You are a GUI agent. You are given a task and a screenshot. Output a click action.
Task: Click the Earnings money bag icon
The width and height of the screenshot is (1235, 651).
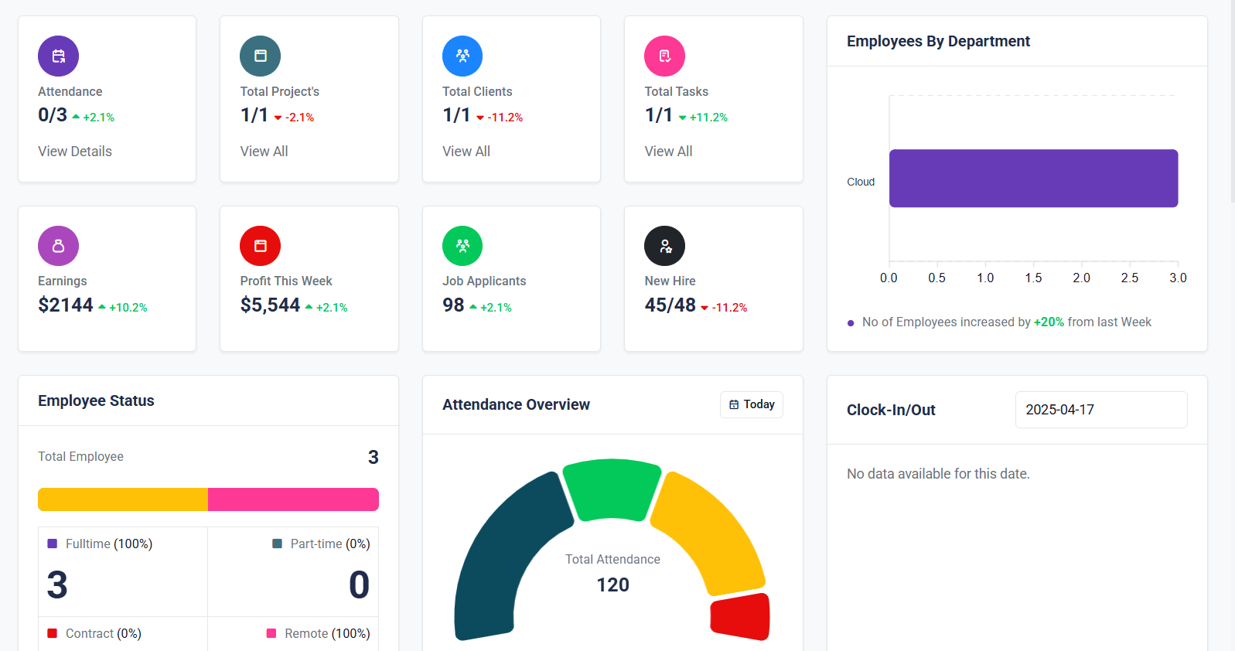58,246
